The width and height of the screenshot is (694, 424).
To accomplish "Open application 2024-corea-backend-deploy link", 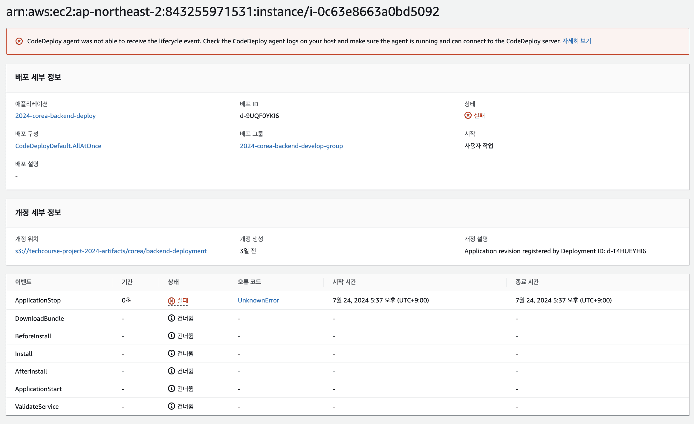I will (x=55, y=116).
